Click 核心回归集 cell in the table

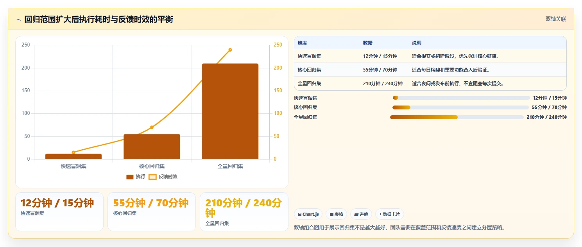point(310,70)
